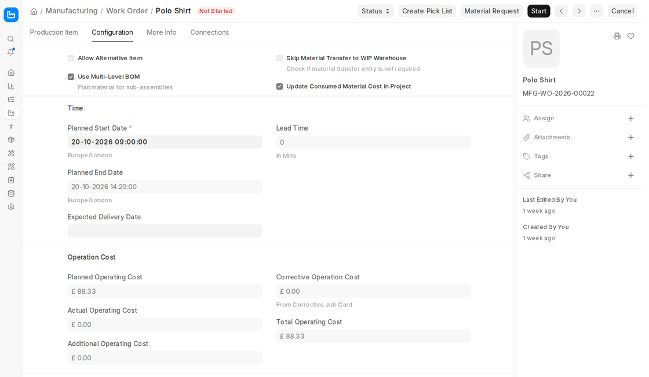This screenshot has height=377, width=649.
Task: Click the breadcrumb home icon
Action: tap(34, 11)
